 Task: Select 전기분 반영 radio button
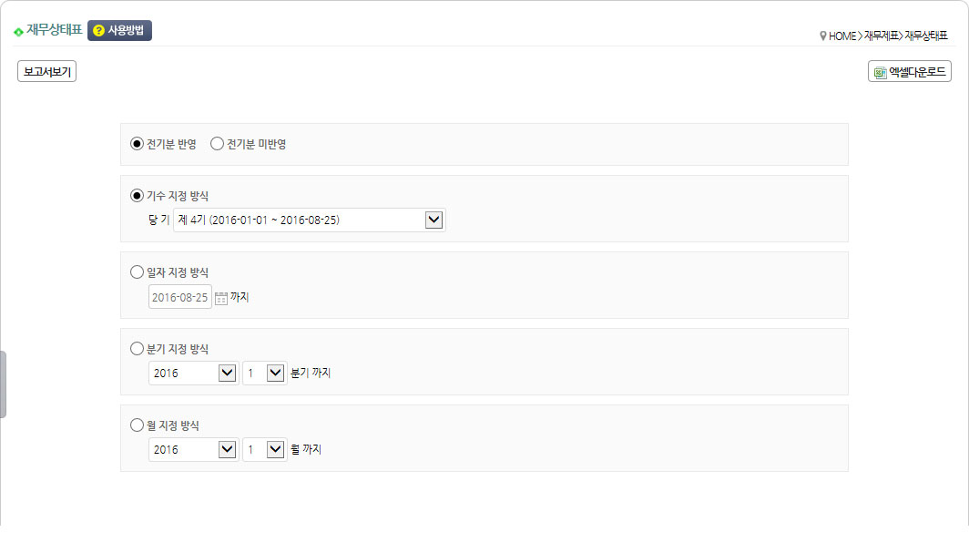click(137, 144)
